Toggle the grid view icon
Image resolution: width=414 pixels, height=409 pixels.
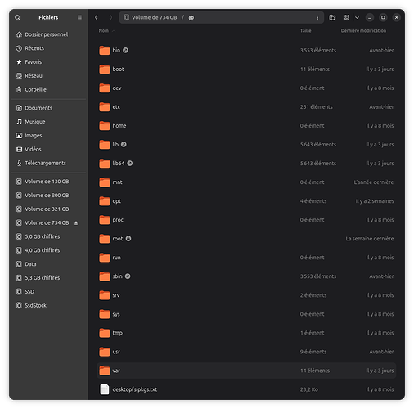tap(347, 17)
